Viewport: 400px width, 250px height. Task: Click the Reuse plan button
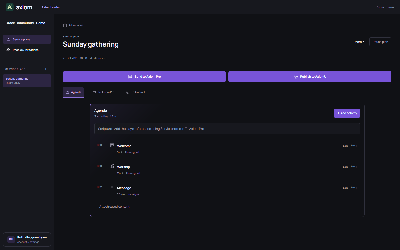[380, 42]
